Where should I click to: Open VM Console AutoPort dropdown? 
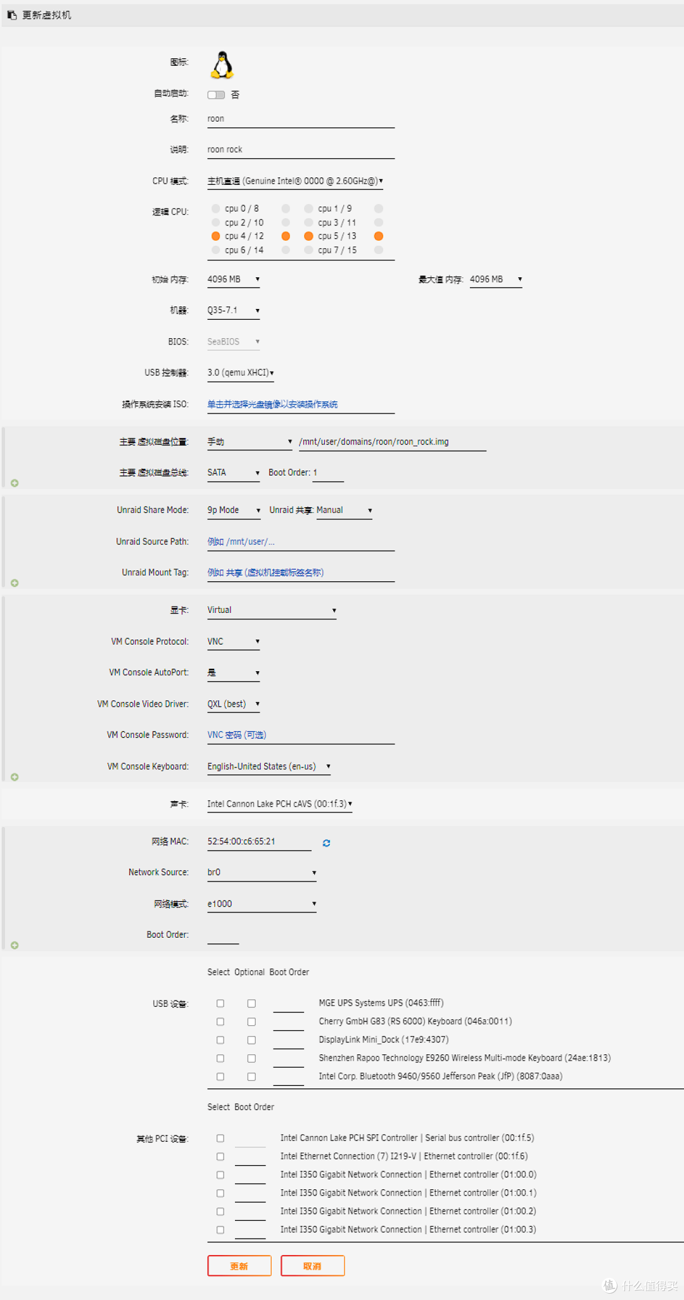pos(234,673)
